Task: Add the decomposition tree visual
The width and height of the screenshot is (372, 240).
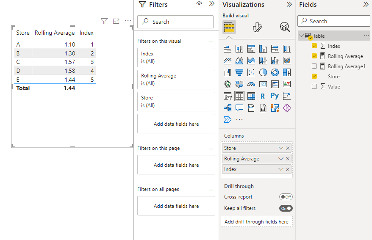Action: 227,108
